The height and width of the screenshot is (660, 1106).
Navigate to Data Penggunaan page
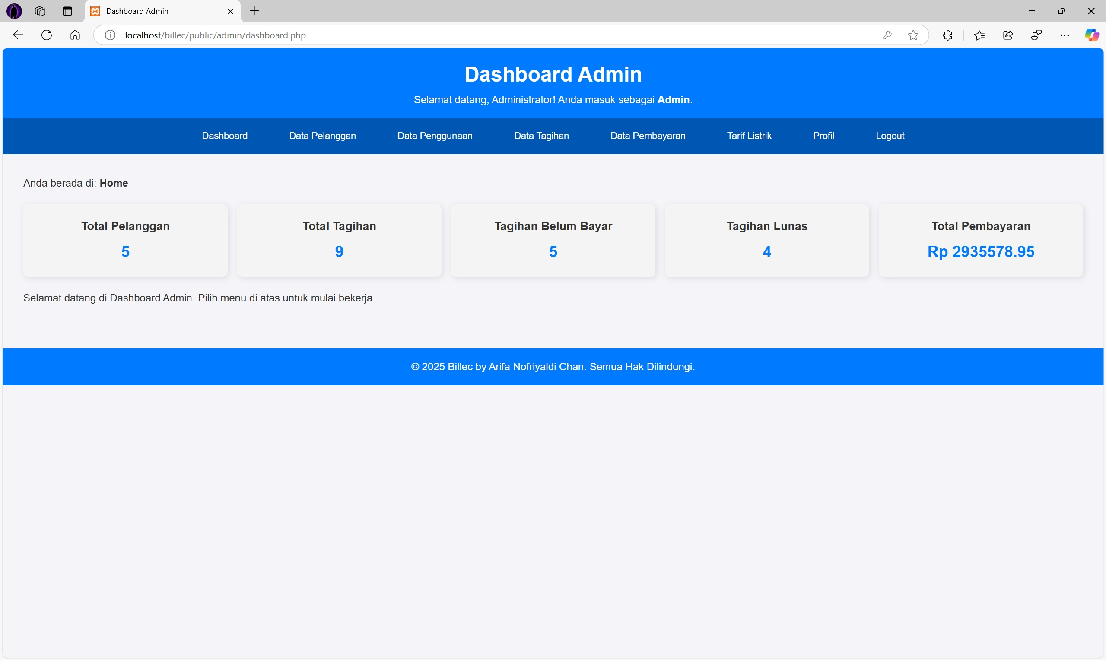click(434, 135)
